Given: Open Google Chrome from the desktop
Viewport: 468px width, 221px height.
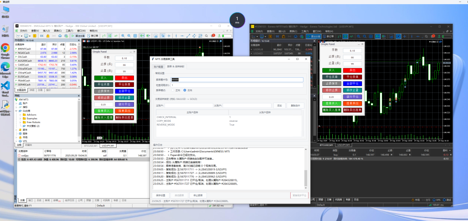Looking at the screenshot, I should (5, 49).
